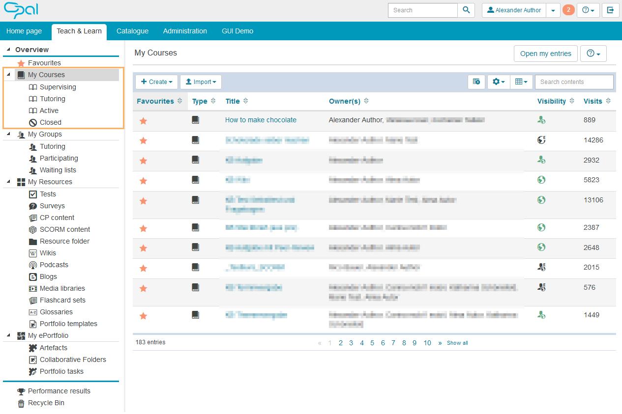
Task: Open Recycle Bin in sidebar
Action: [46, 403]
